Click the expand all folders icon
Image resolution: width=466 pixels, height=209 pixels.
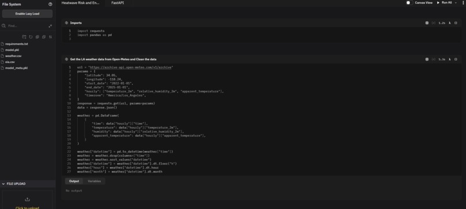(x=37, y=37)
